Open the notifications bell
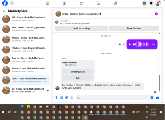This screenshot has height=120, width=165. pyautogui.click(x=151, y=3)
